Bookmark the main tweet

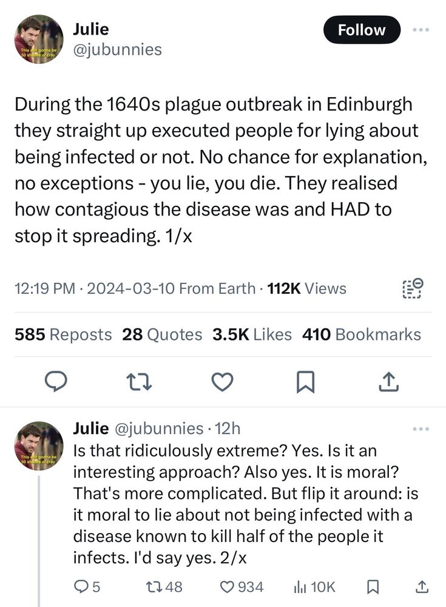(305, 382)
